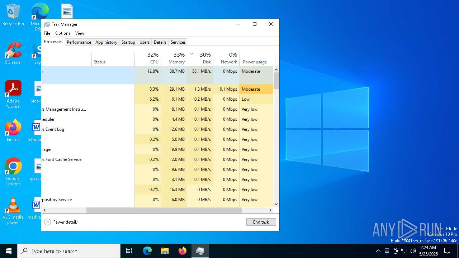Select Task Manager taskbar button
459x258 pixels.
pyautogui.click(x=200, y=251)
